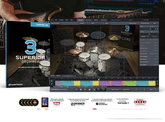Click the play button in the transport
The height and width of the screenshot is (122, 165).
click(85, 90)
